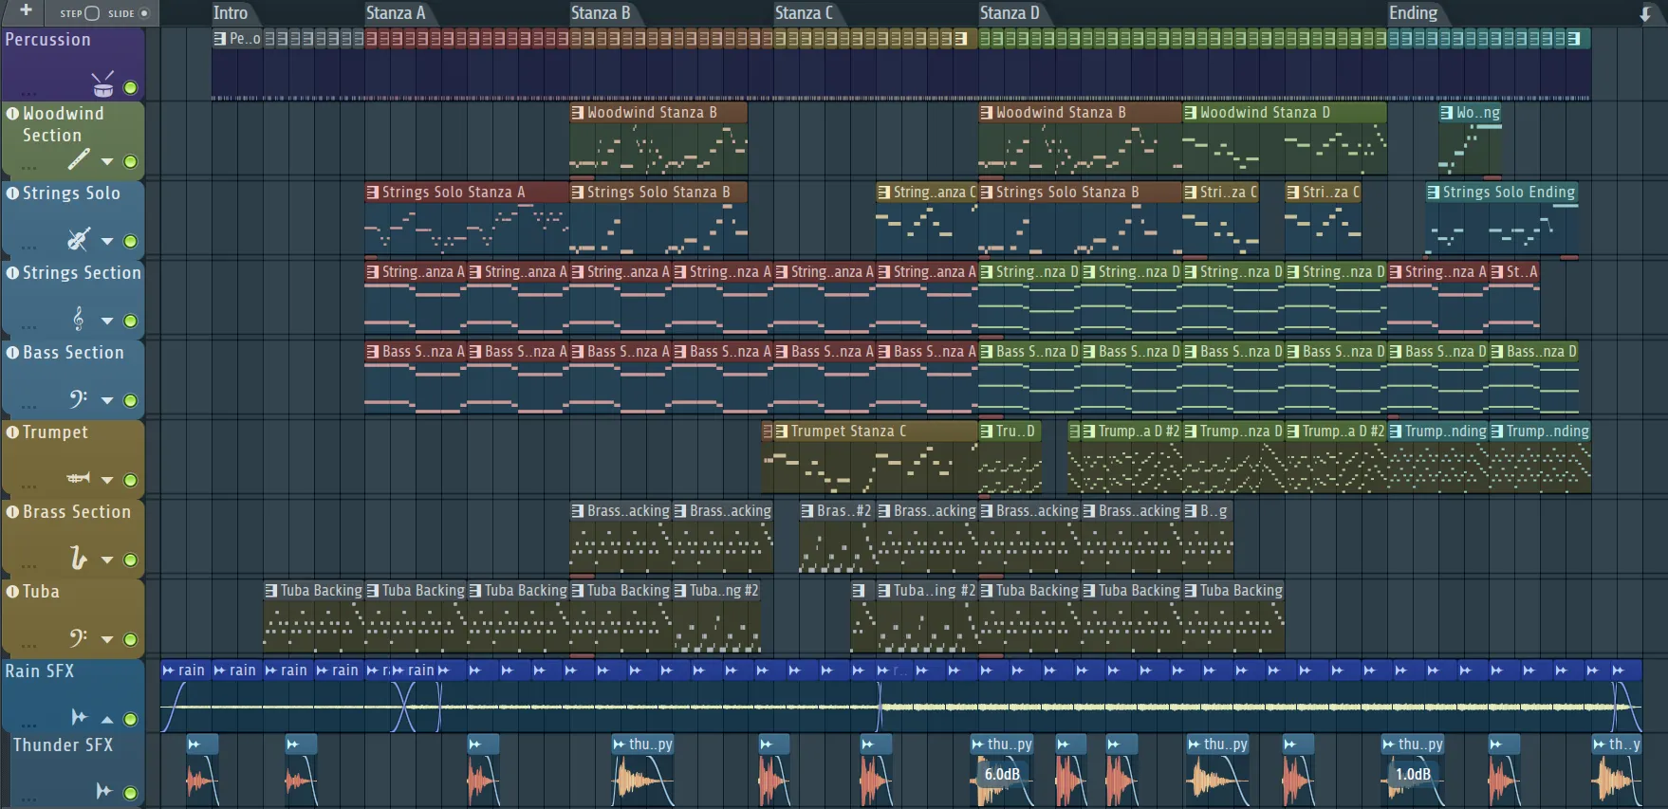
Task: Select the Trumpet Stanza C pattern clip
Action: tap(848, 432)
